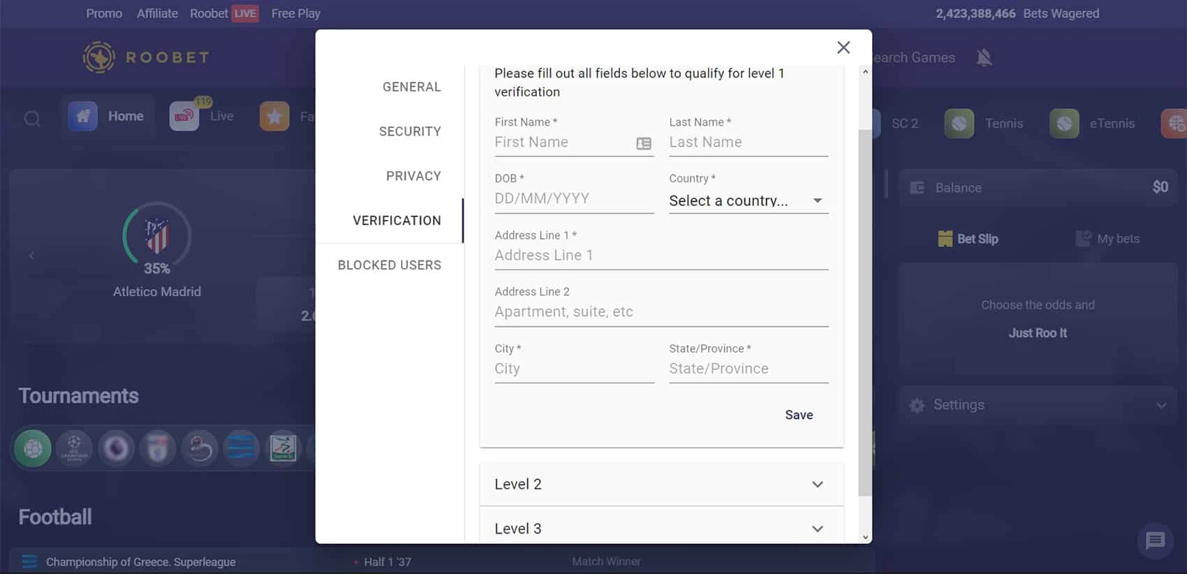Click the autofill contact icon in First Name
The image size is (1187, 574).
point(644,143)
